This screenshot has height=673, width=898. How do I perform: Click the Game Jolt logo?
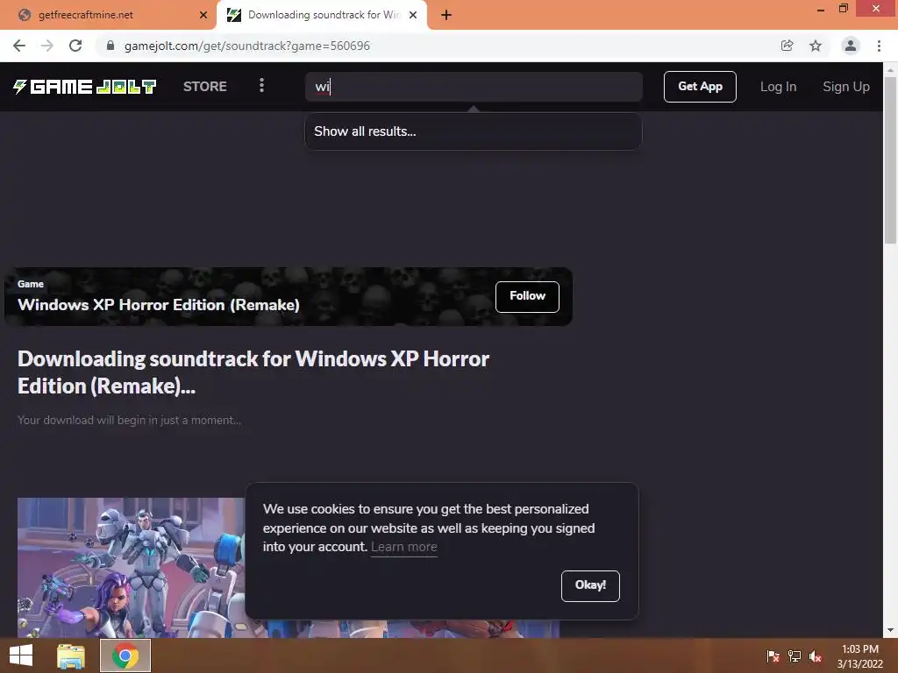85,87
